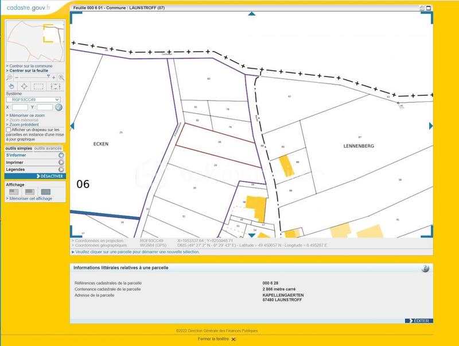Screen dimensions: 459x346
Task: Switch to the 'outils avancés' tab
Action: (48, 148)
